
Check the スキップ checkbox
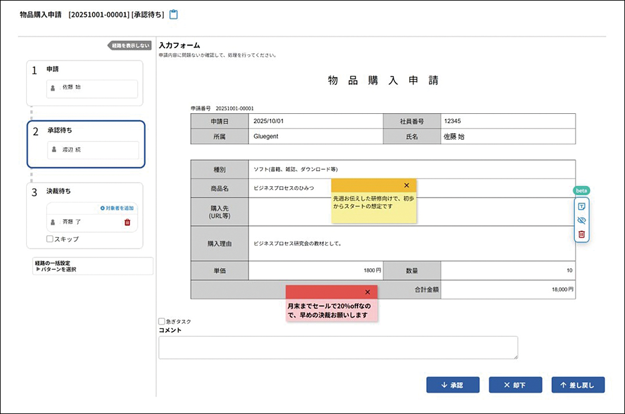coord(50,239)
